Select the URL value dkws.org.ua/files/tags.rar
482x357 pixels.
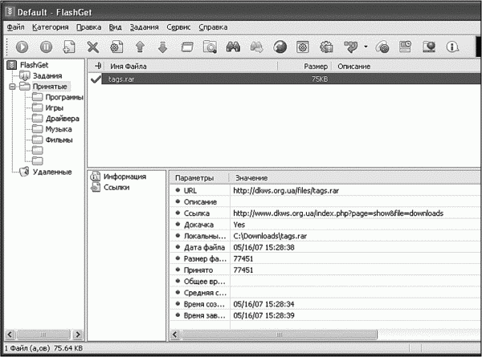286,191
